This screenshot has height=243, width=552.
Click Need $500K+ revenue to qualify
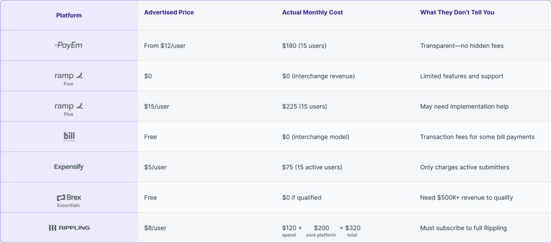tap(466, 197)
